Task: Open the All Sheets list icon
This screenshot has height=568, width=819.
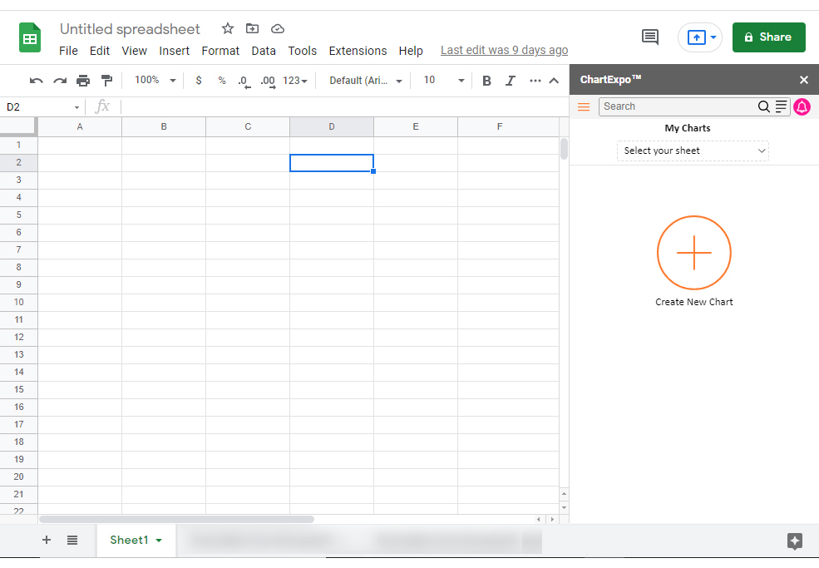Action: click(72, 540)
